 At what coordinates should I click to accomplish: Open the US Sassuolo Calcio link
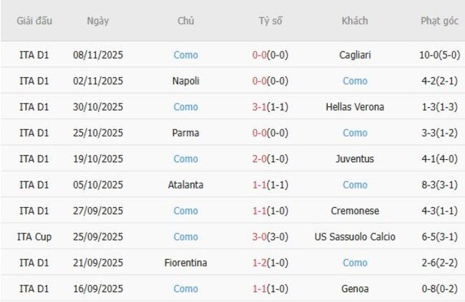tap(355, 236)
